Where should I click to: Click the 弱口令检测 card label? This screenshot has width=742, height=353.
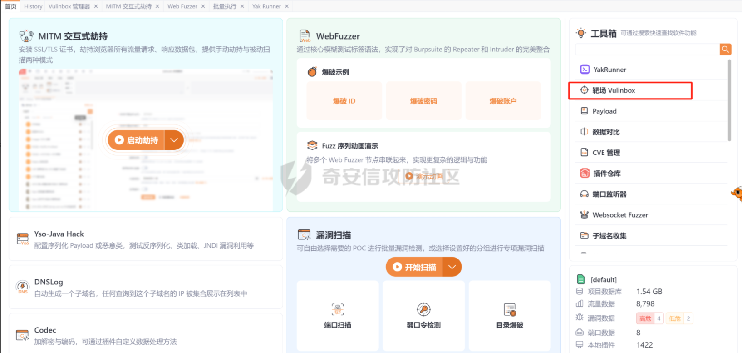[423, 325]
